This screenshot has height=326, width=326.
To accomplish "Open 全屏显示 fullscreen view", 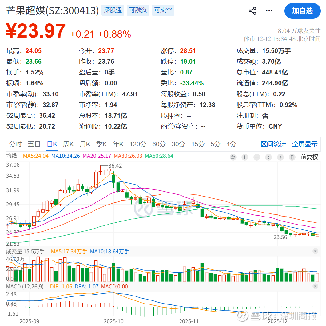I will (x=304, y=144).
